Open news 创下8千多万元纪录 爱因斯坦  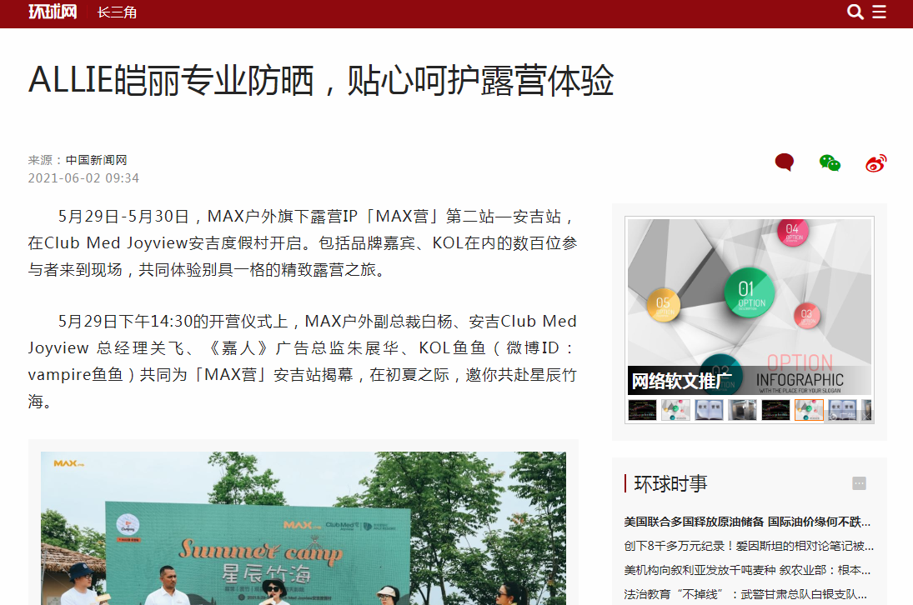749,546
